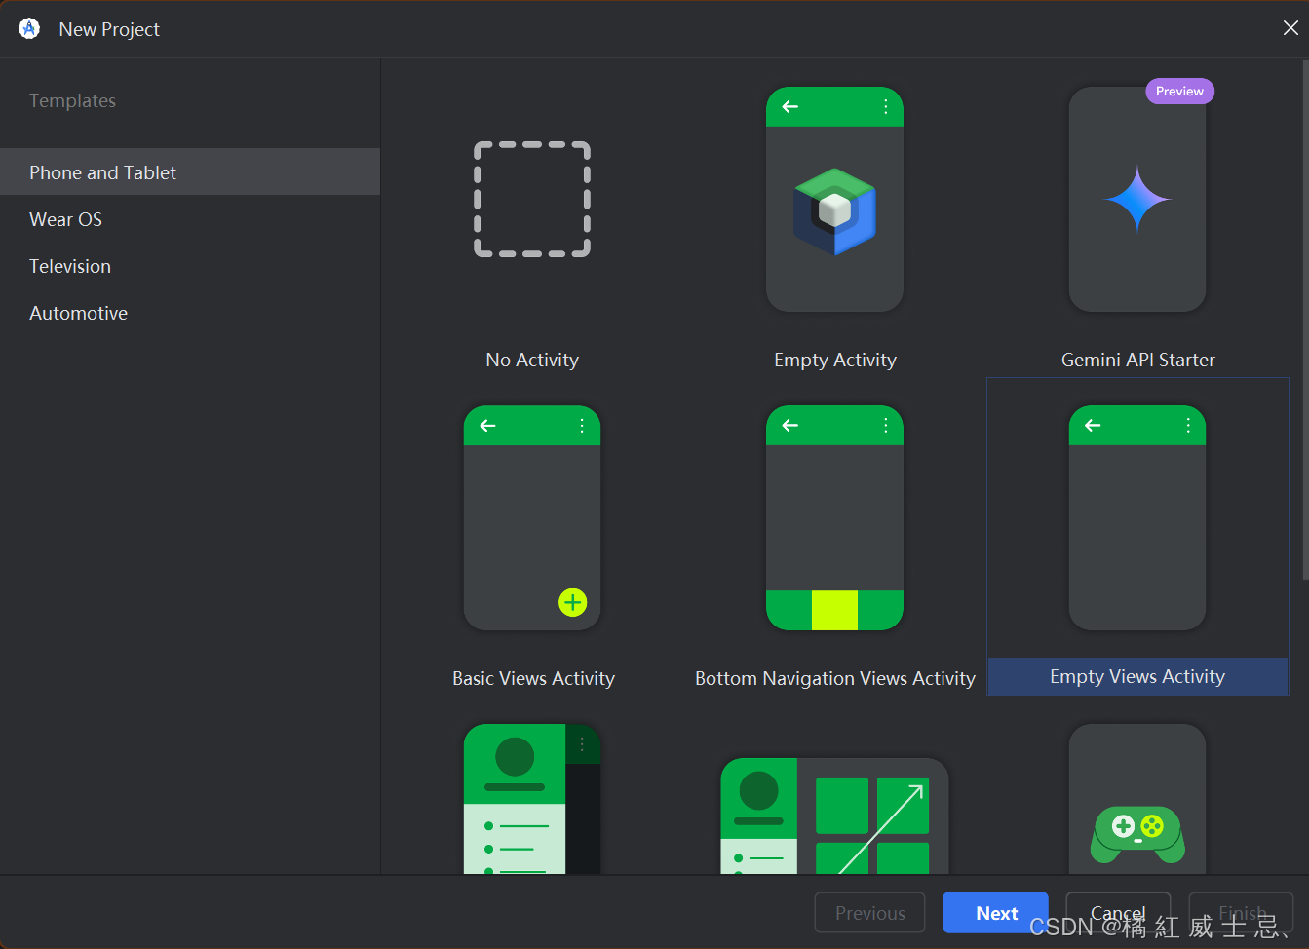Click the yellow plus FAB in Basic Views

point(573,603)
